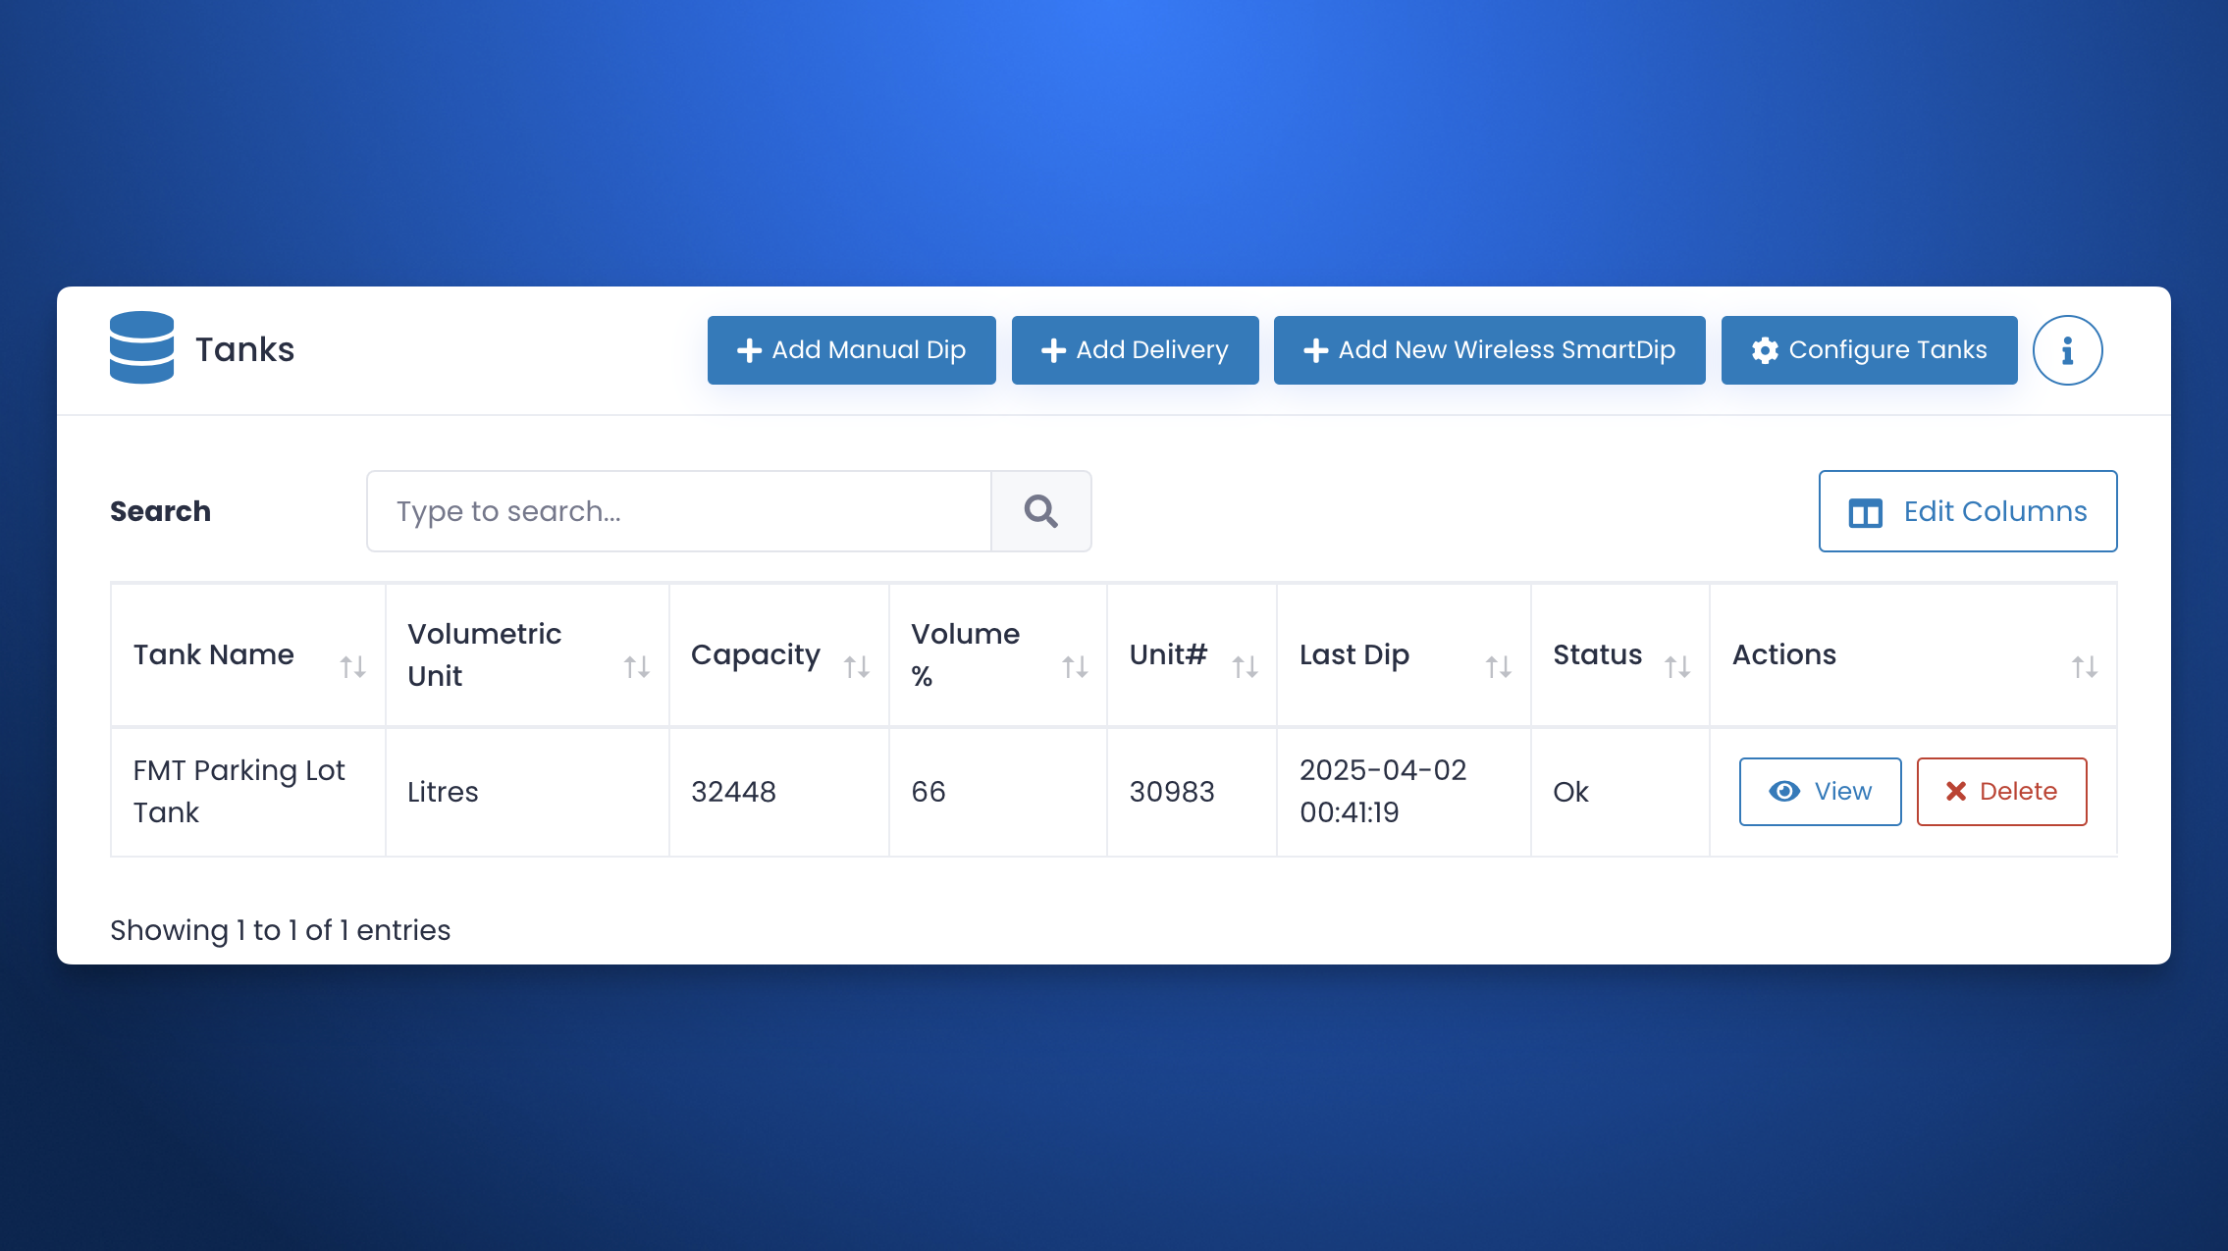Open Configure Tanks settings
2228x1251 pixels.
point(1869,350)
